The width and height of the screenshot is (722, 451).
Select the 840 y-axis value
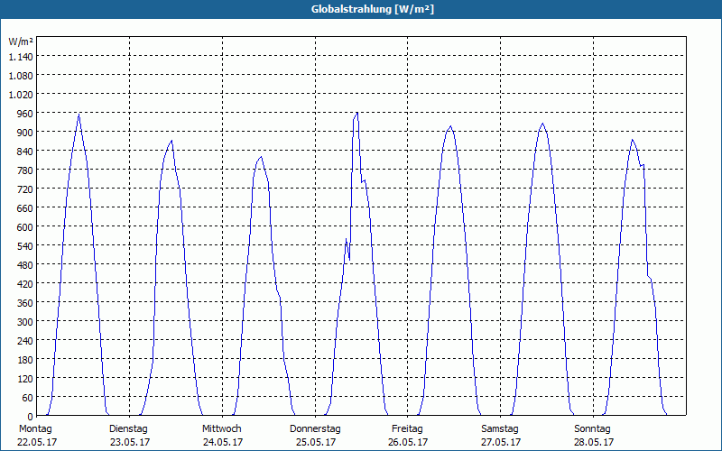[25, 151]
